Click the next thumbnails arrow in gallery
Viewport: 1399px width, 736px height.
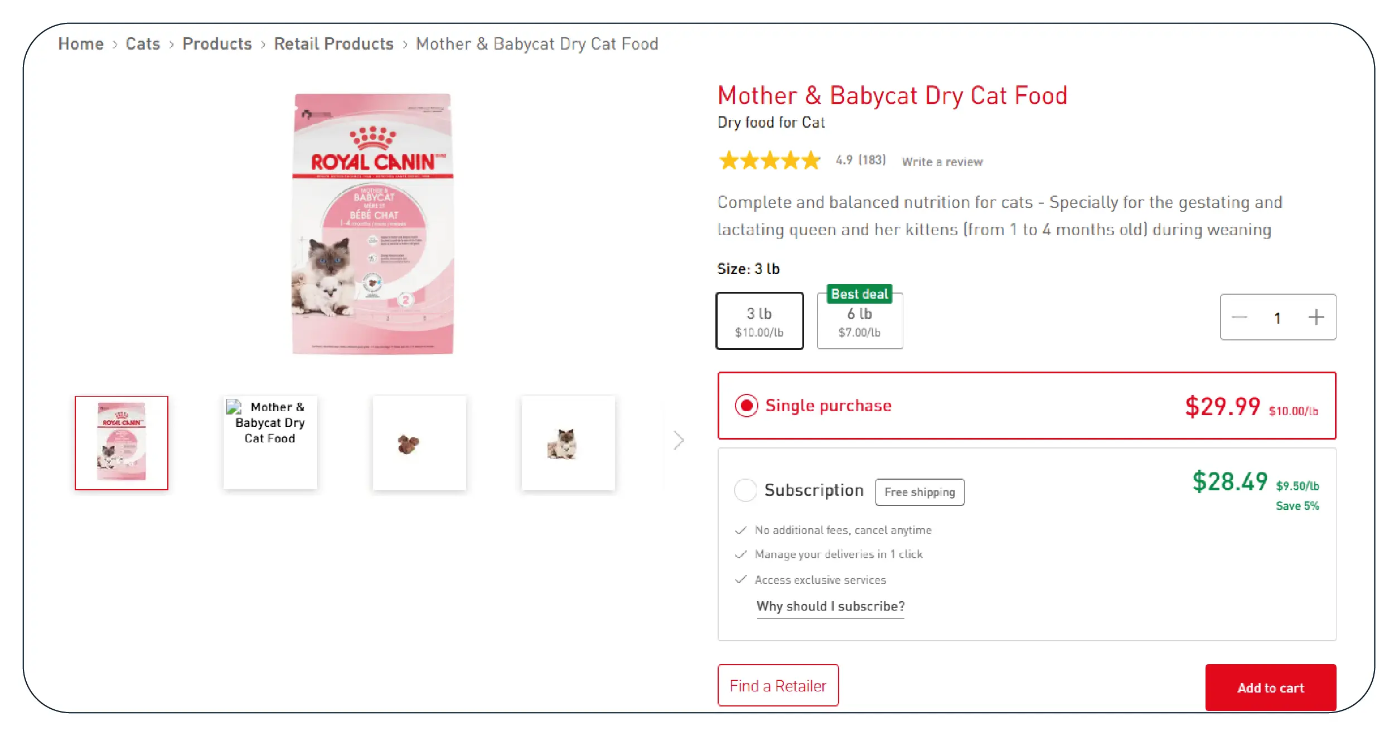(x=678, y=440)
